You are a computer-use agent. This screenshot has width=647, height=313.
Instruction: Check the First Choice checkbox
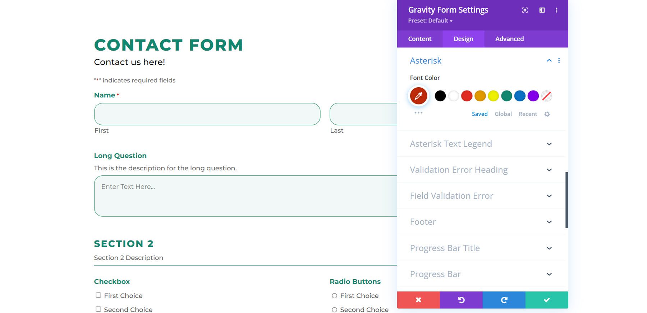(x=98, y=295)
